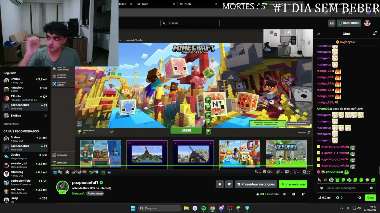This screenshot has height=213, width=380.
Task: Click the GENWARS news thumbnail in launcher
Action: pos(286,154)
